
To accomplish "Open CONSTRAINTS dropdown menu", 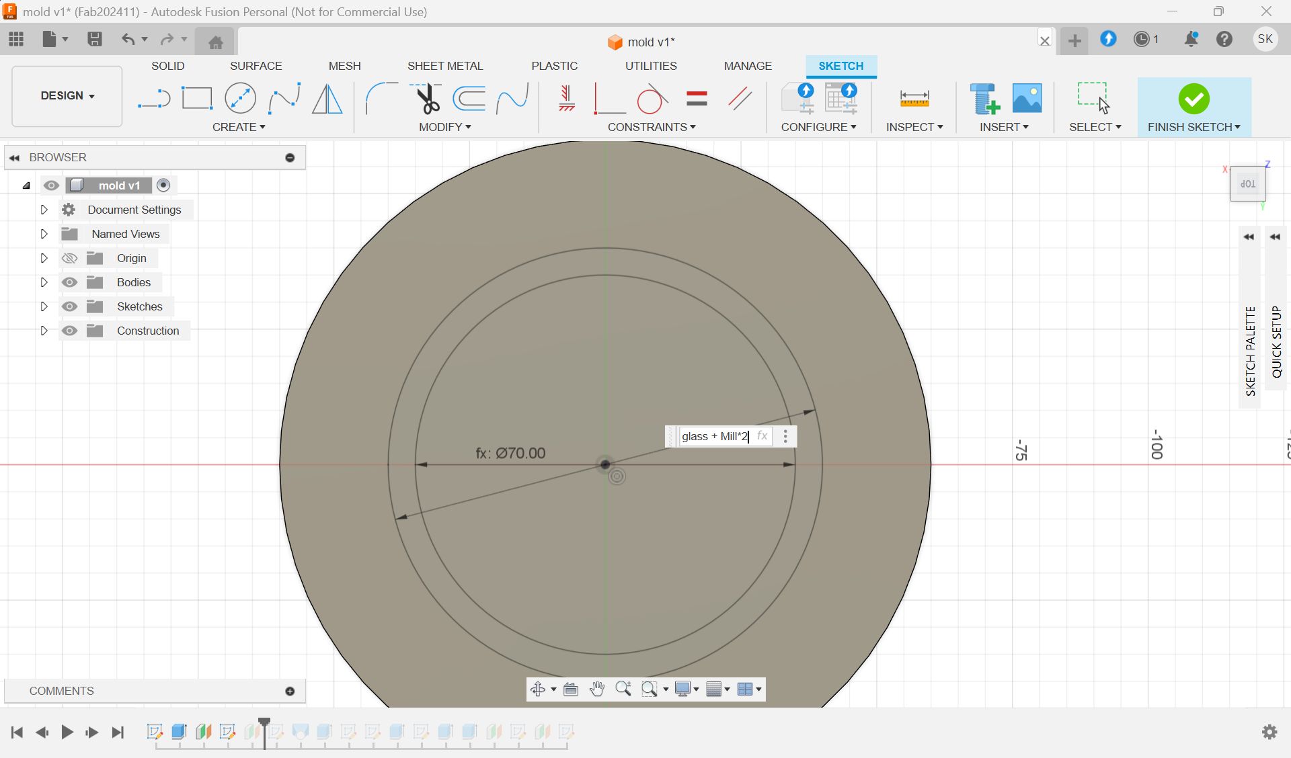I will tap(652, 127).
